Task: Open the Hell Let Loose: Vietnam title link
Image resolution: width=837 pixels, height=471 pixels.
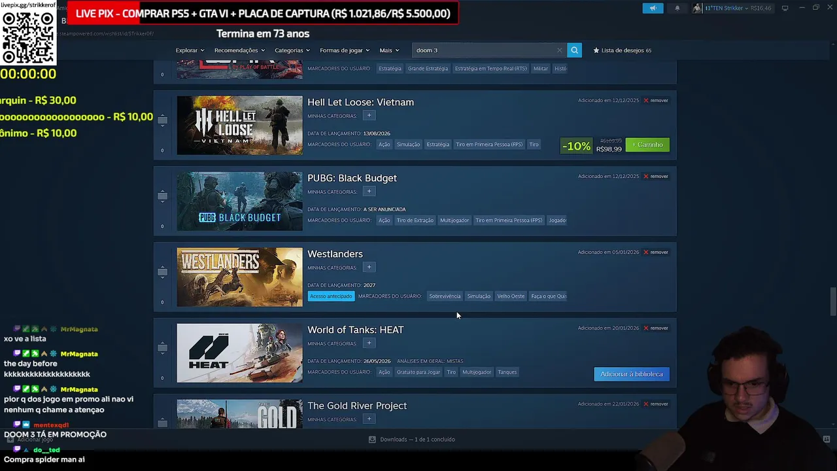Action: tap(360, 102)
